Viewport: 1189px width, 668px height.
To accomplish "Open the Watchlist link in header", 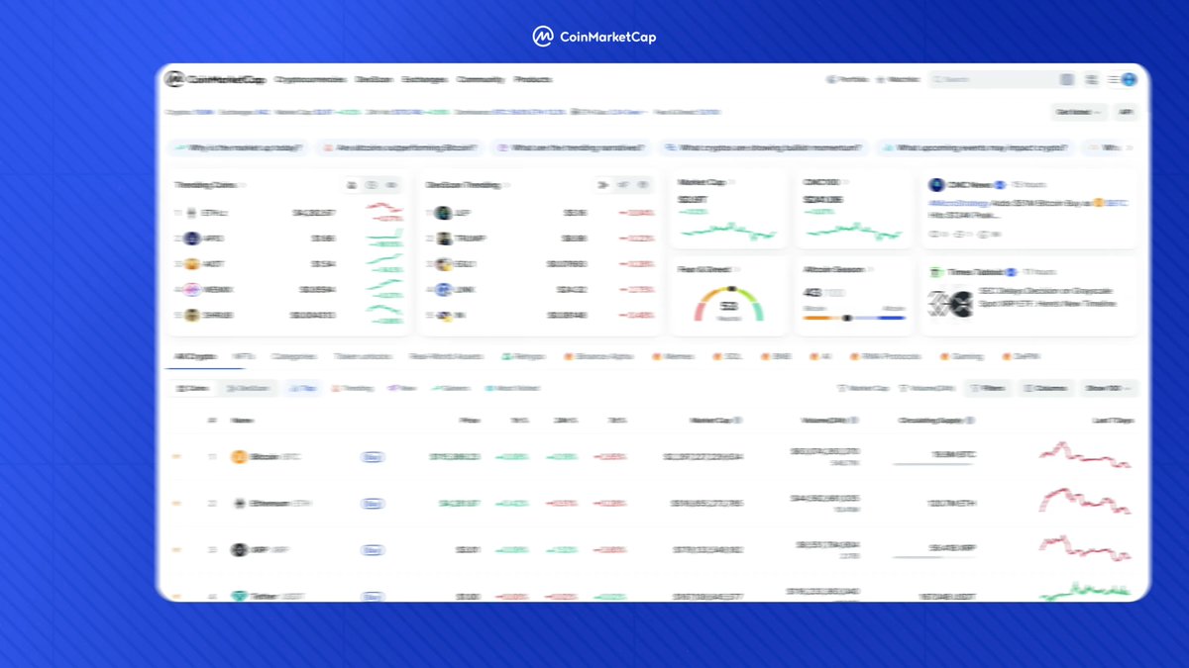I will (899, 80).
